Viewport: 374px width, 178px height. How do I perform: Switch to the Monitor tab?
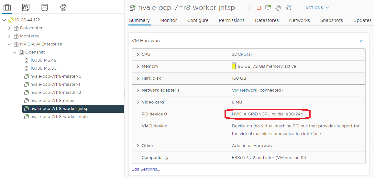[169, 20]
